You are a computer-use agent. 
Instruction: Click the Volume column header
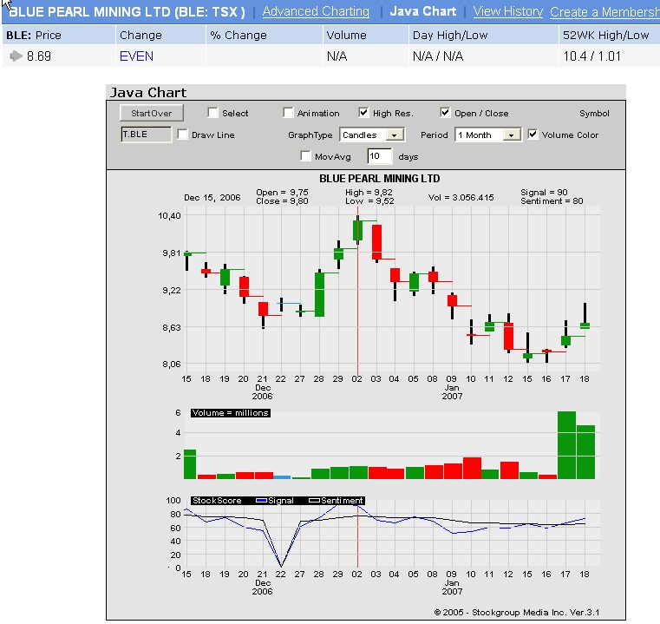(x=346, y=35)
